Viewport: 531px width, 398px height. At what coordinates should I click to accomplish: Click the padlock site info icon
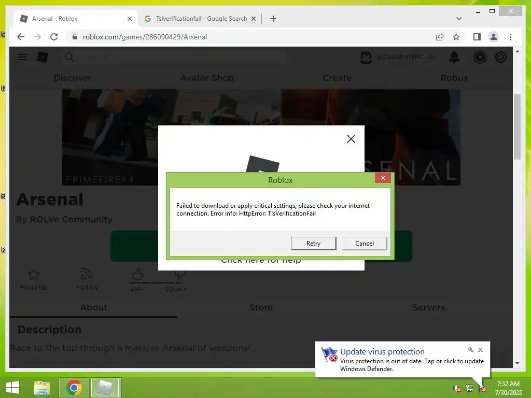click(75, 37)
